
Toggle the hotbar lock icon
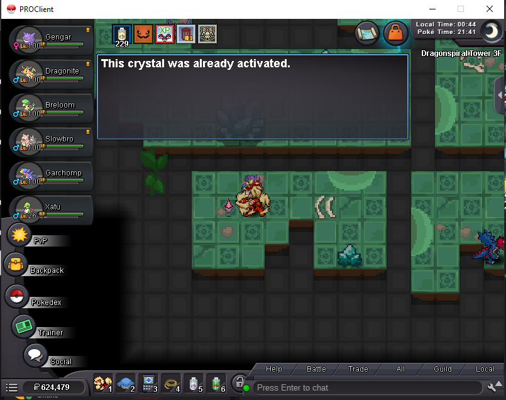pyautogui.click(x=238, y=382)
